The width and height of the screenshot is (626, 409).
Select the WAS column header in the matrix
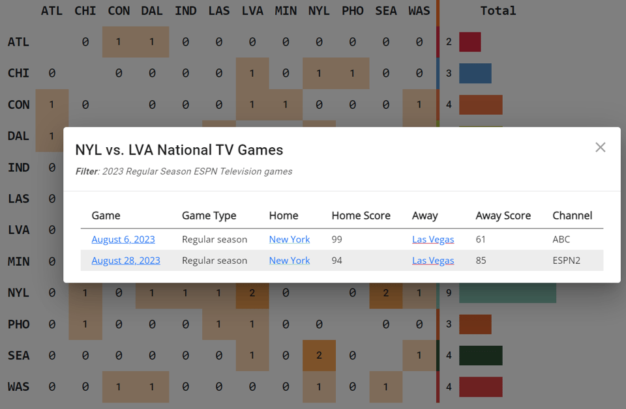[419, 10]
